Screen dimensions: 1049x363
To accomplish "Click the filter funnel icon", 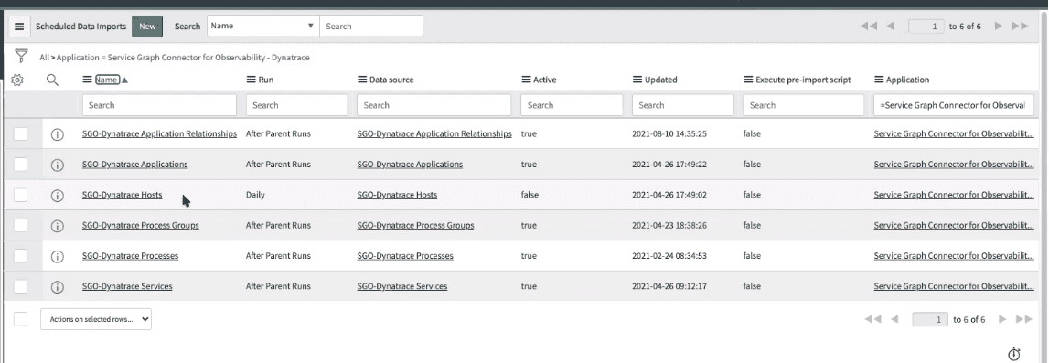I will pyautogui.click(x=21, y=55).
